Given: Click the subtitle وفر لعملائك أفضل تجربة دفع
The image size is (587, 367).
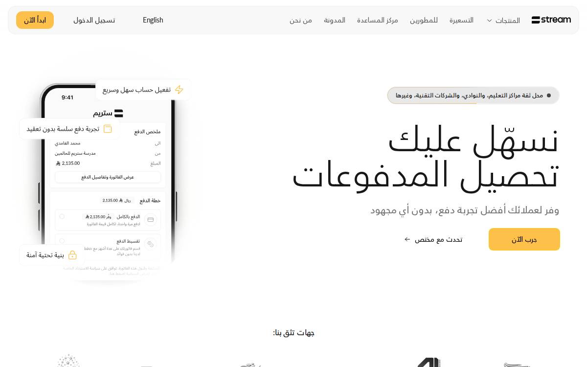Looking at the screenshot, I should 465,210.
